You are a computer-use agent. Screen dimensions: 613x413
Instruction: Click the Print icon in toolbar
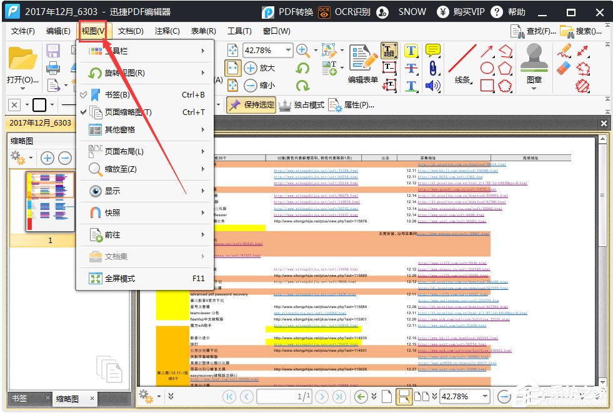tap(54, 68)
